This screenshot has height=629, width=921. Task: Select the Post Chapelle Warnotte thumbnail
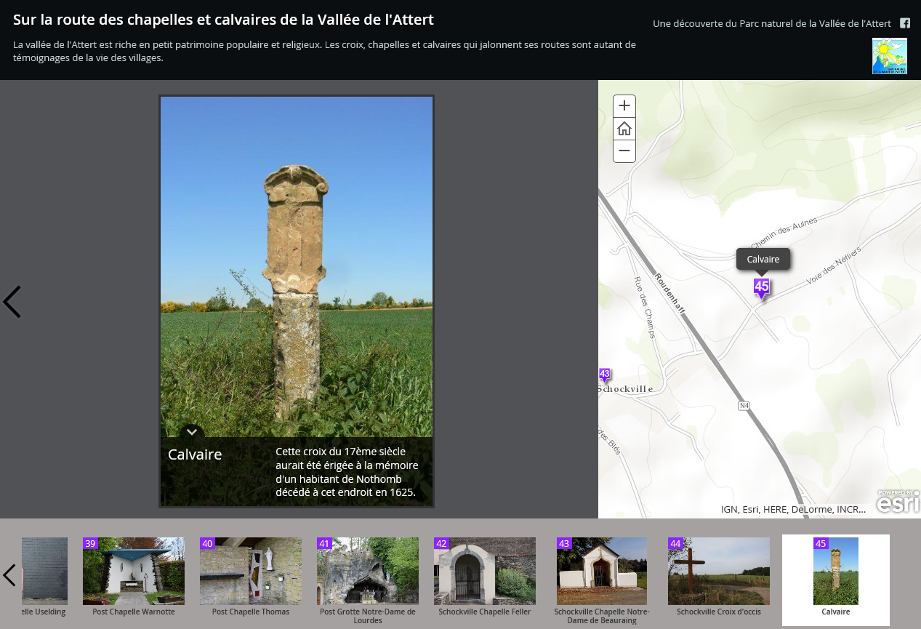coord(133,571)
